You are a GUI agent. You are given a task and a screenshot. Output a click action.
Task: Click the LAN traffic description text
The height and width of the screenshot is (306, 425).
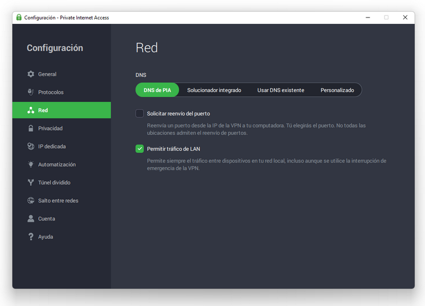[267, 165]
